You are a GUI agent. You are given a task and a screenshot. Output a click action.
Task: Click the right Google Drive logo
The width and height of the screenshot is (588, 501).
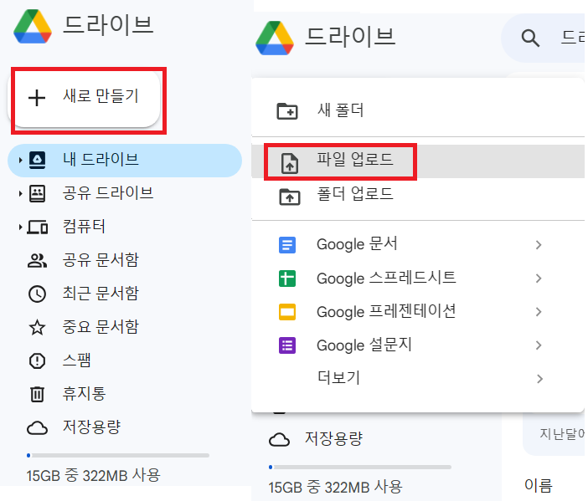tap(275, 38)
